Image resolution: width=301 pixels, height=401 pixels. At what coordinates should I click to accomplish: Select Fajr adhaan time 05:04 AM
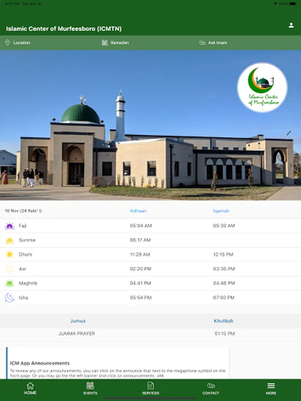click(x=141, y=225)
